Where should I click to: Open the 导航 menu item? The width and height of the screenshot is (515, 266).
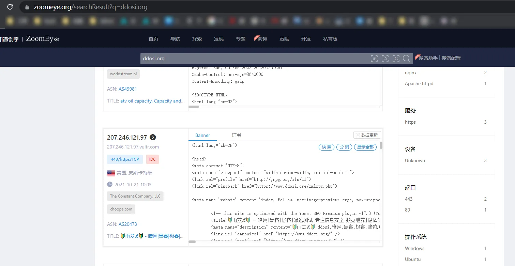(175, 39)
